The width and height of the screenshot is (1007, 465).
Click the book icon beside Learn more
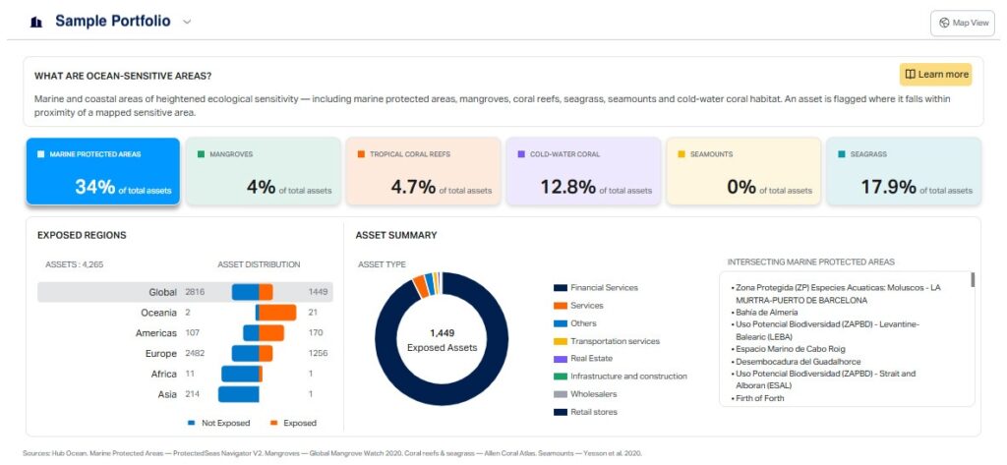pyautogui.click(x=910, y=75)
